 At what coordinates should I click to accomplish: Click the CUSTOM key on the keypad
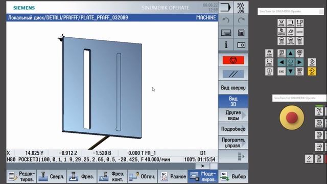(x=299, y=32)
